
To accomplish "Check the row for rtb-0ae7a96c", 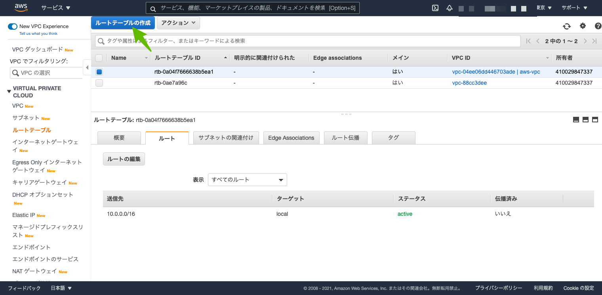I will [x=99, y=83].
